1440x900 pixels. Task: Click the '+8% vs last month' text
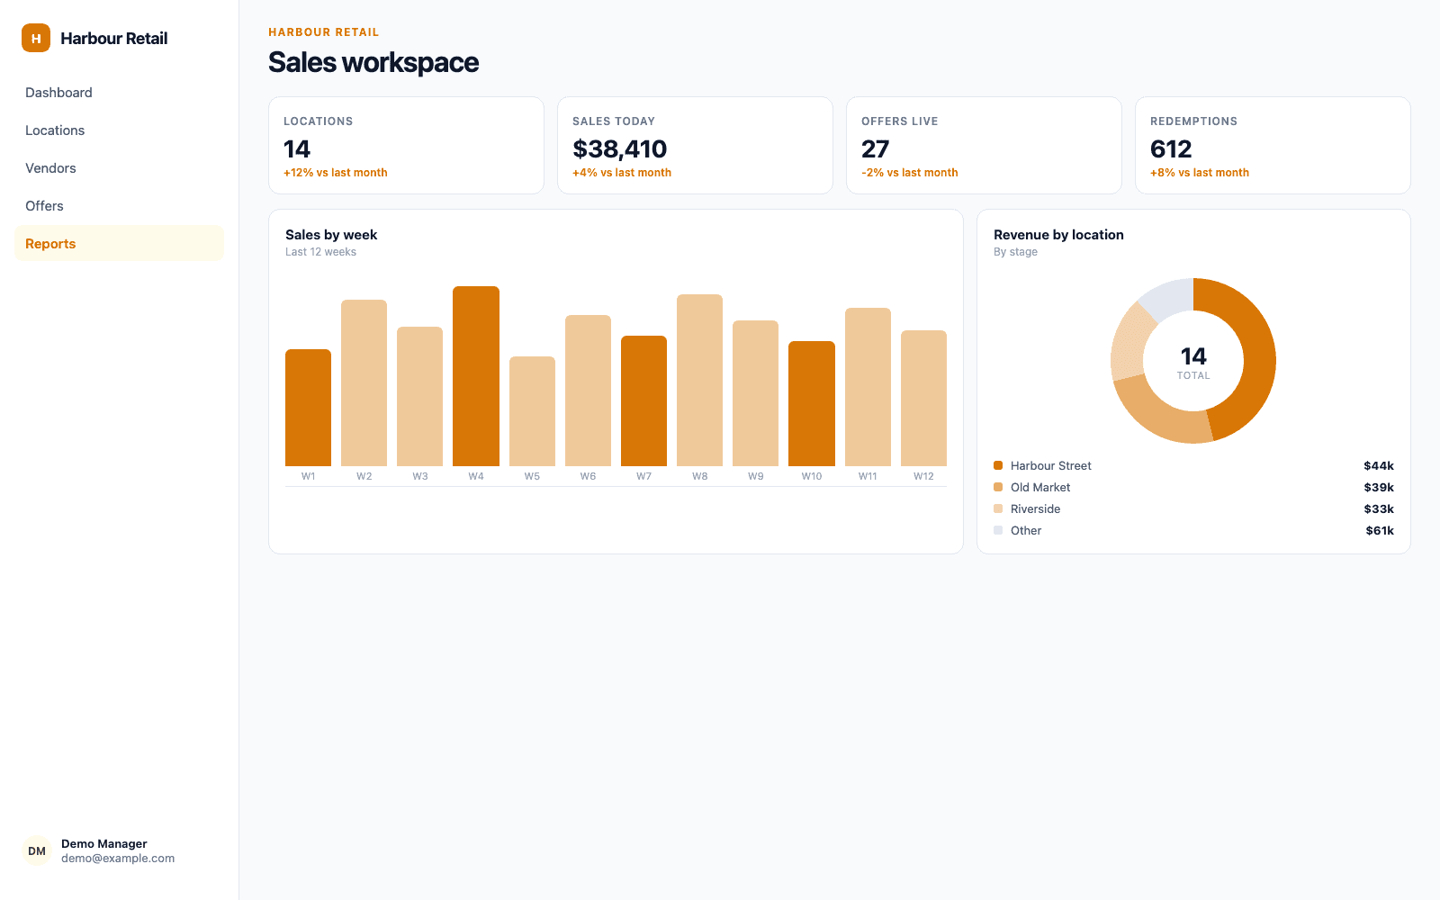coord(1200,173)
